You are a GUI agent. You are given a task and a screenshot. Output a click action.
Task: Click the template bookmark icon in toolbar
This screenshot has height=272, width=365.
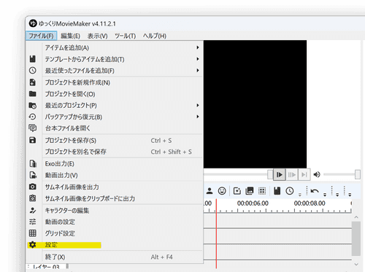point(277,191)
